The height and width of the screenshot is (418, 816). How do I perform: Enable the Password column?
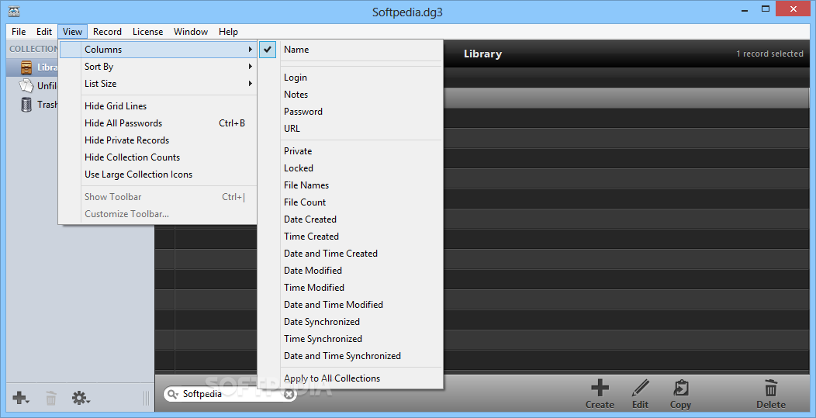351,112
